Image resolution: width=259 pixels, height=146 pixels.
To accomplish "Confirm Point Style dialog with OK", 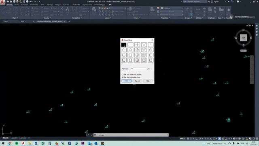I will (127, 81).
